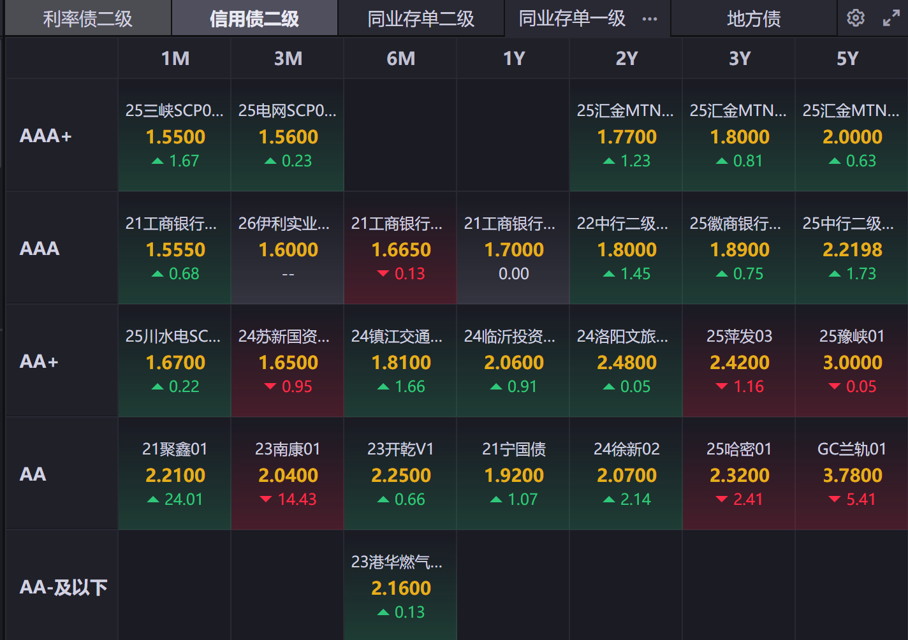
Task: Select the AAA+ rating row label
Action: tap(46, 136)
